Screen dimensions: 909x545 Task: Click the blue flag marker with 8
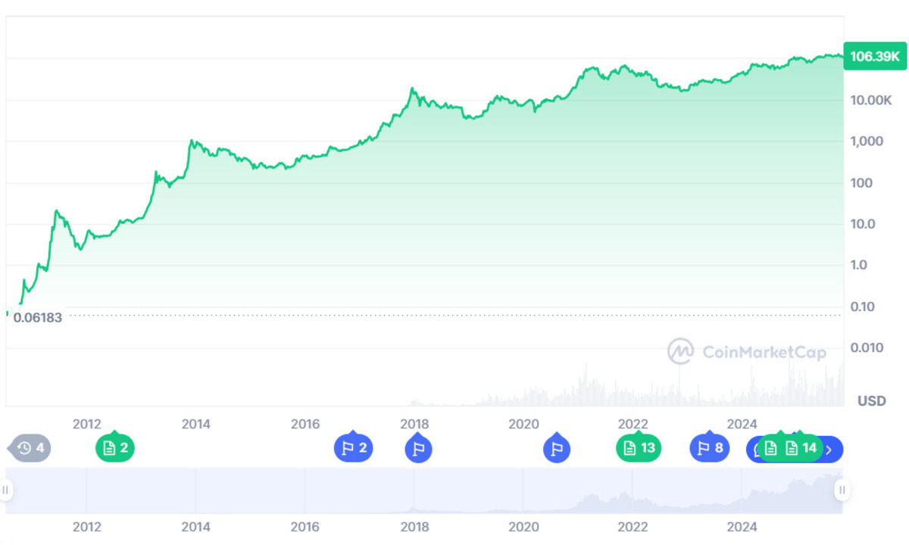(x=709, y=448)
